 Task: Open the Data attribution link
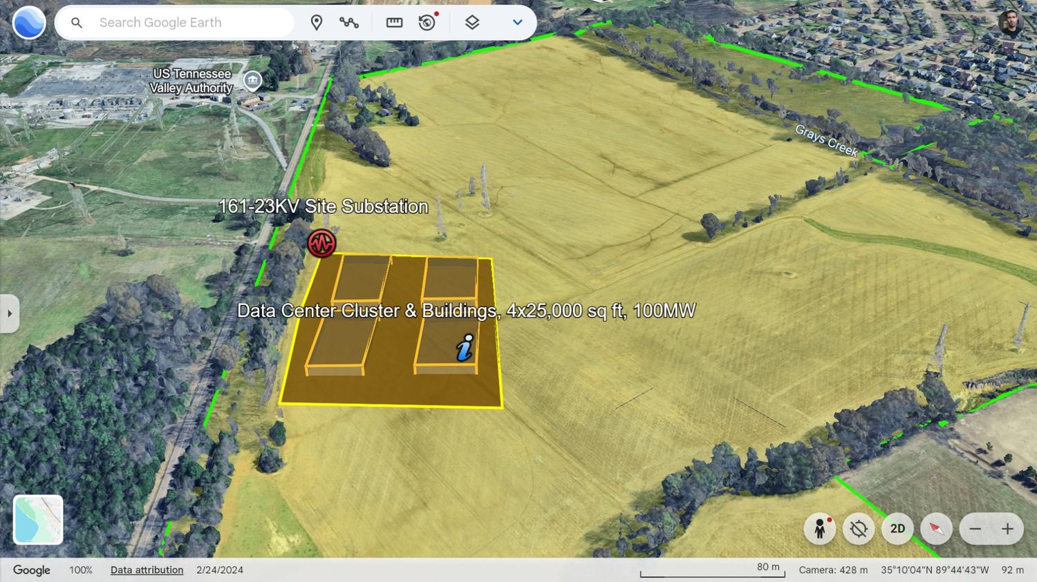[x=147, y=570]
